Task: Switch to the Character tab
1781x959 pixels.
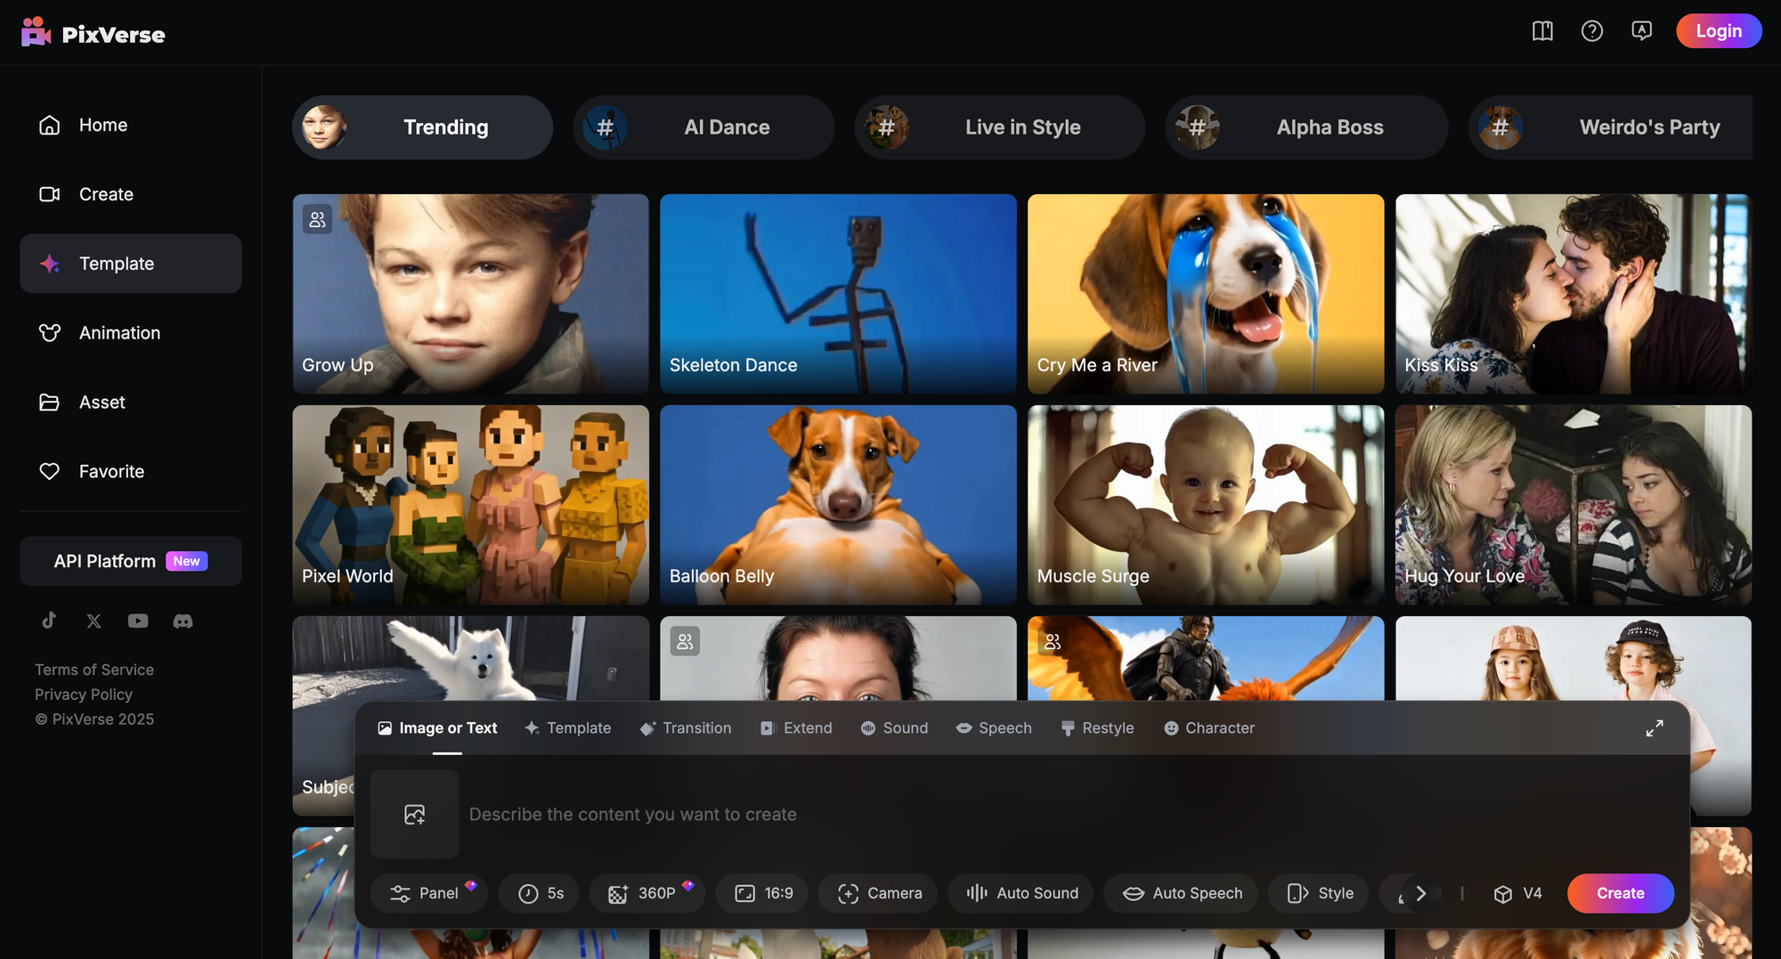Action: click(x=1209, y=728)
